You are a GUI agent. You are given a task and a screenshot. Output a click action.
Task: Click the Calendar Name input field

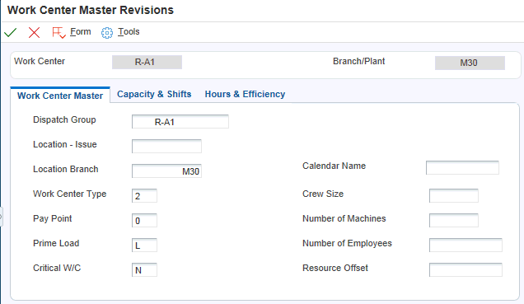462,168
